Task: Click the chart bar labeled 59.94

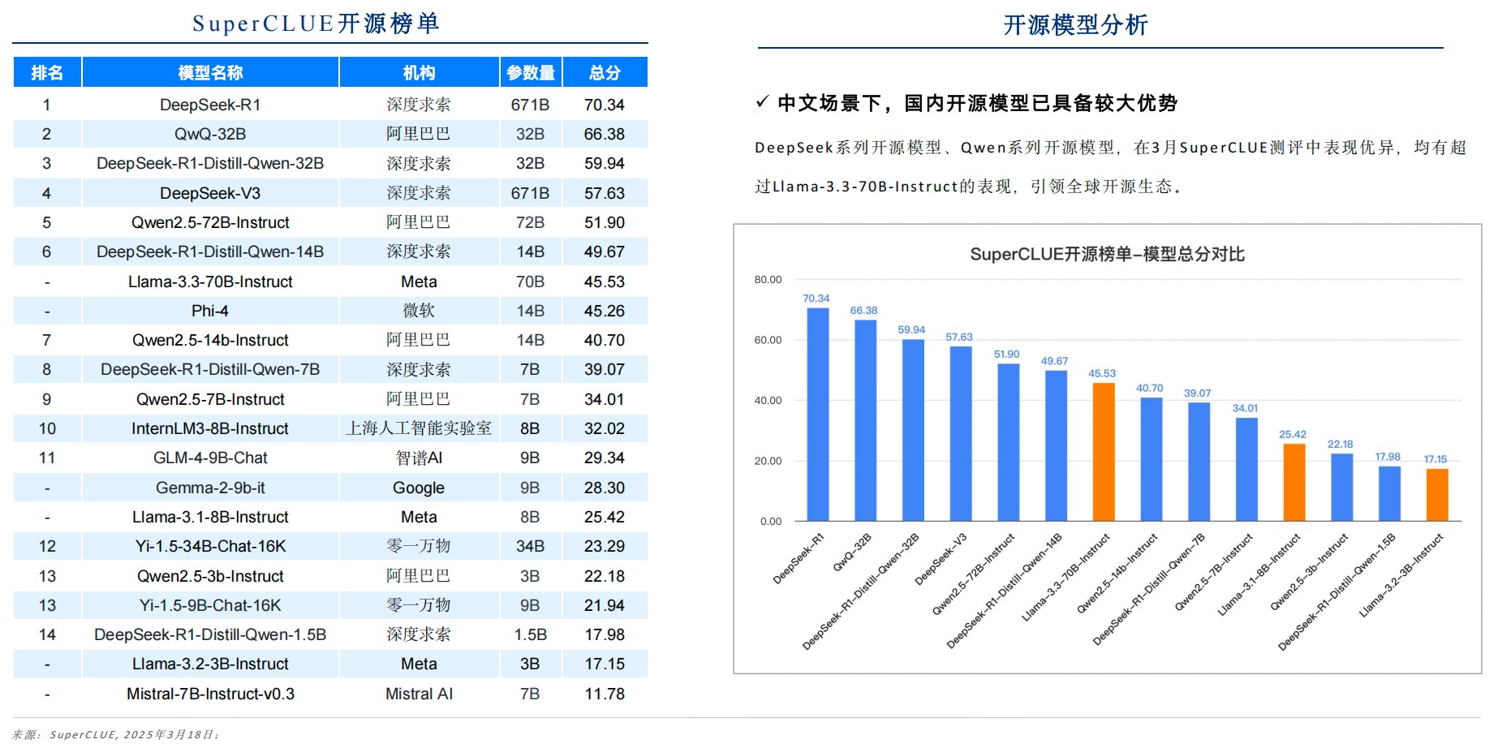Action: tap(914, 430)
